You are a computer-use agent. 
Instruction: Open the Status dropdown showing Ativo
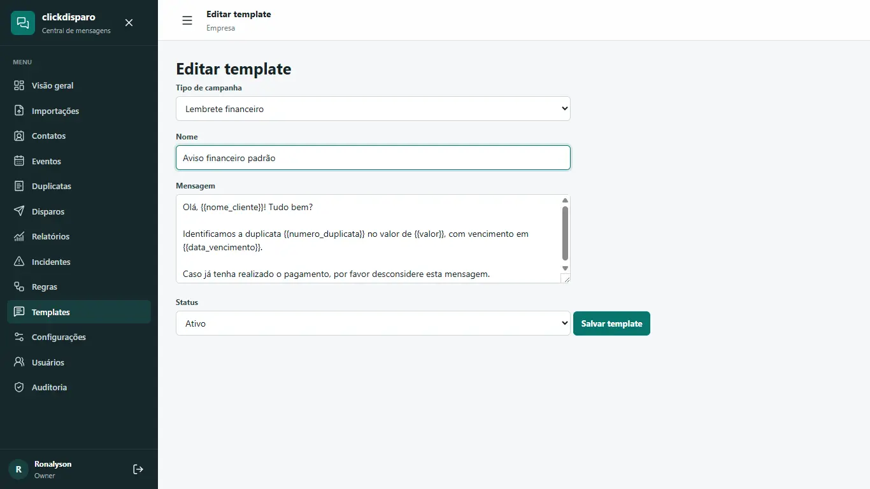point(373,323)
